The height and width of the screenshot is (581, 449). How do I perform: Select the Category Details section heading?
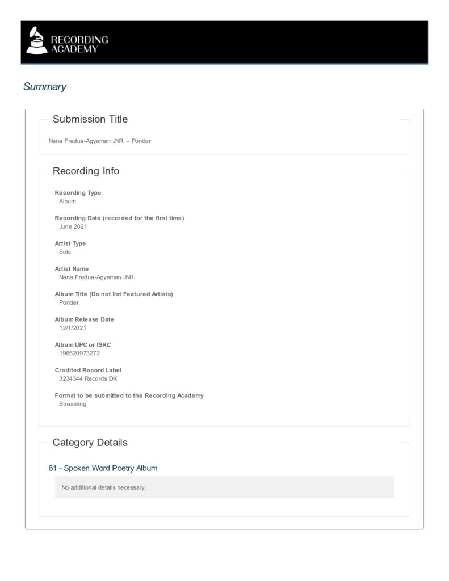click(x=90, y=443)
